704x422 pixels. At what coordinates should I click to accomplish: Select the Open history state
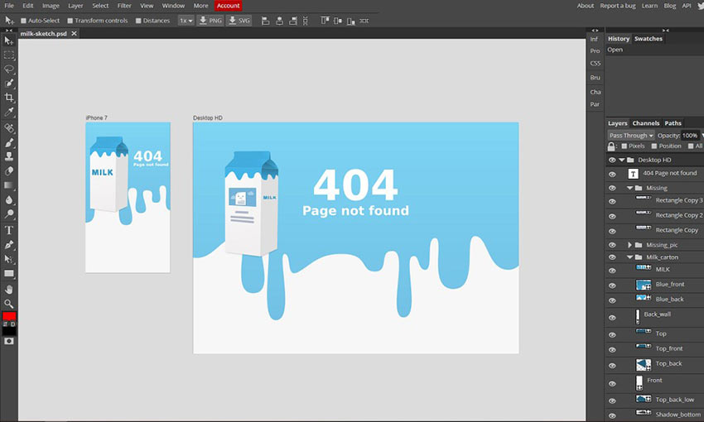[615, 50]
